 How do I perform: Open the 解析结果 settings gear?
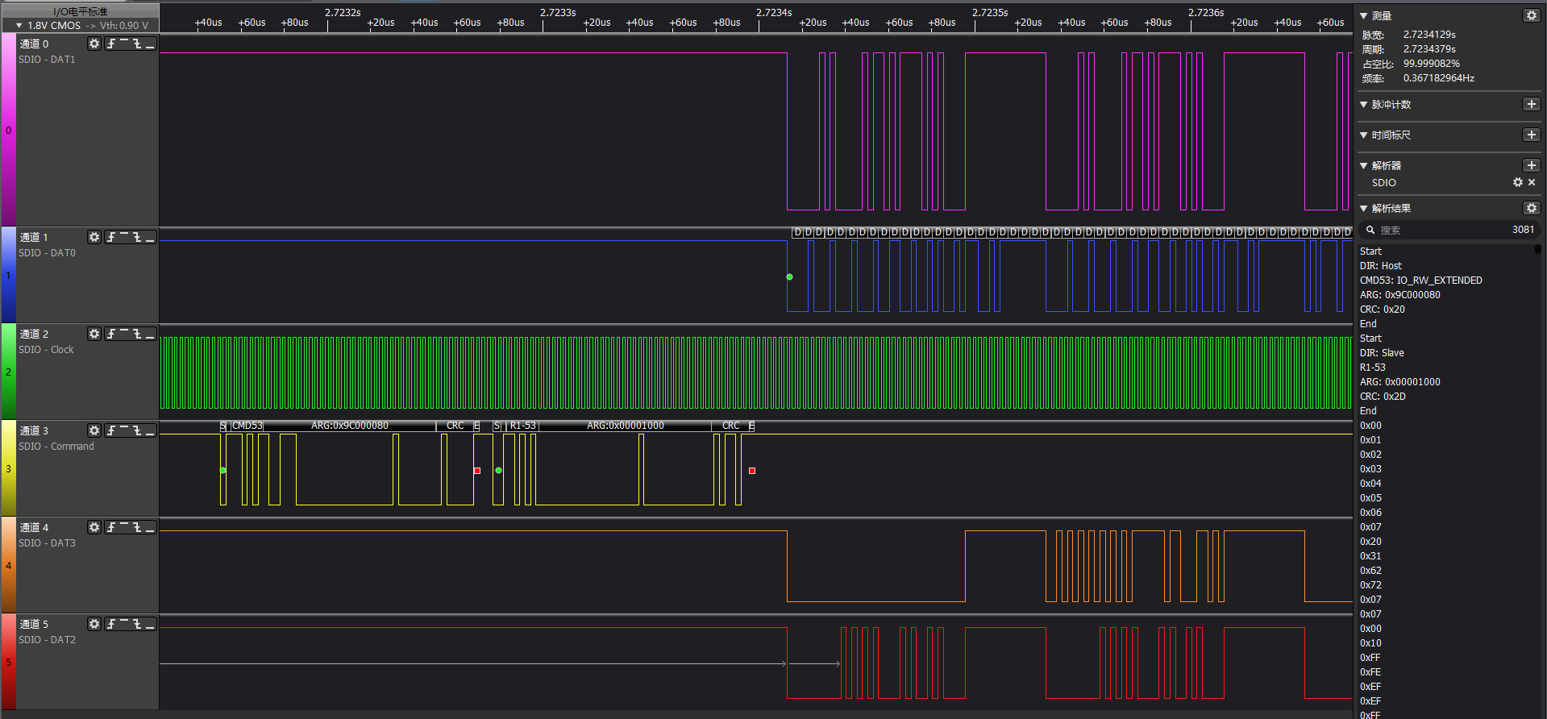[x=1531, y=208]
